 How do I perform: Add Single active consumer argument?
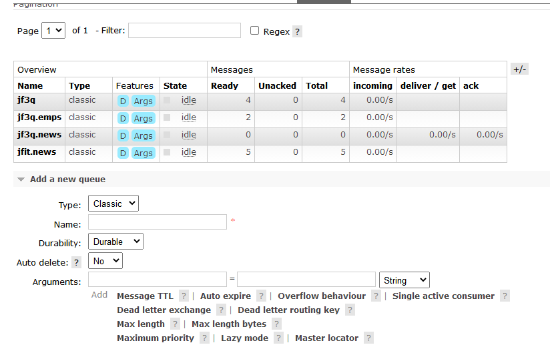tap(443, 296)
